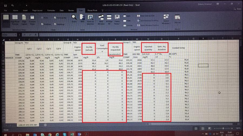Image resolution: width=243 pixels, height=136 pixels.
Task: Click the add new sheet plus icon
Action: pos(45,125)
